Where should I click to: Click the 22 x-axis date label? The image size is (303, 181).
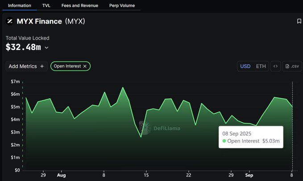click(x=189, y=175)
